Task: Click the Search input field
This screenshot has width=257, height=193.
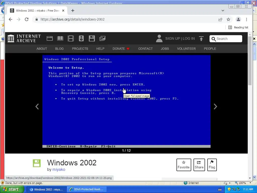Action: (226, 39)
